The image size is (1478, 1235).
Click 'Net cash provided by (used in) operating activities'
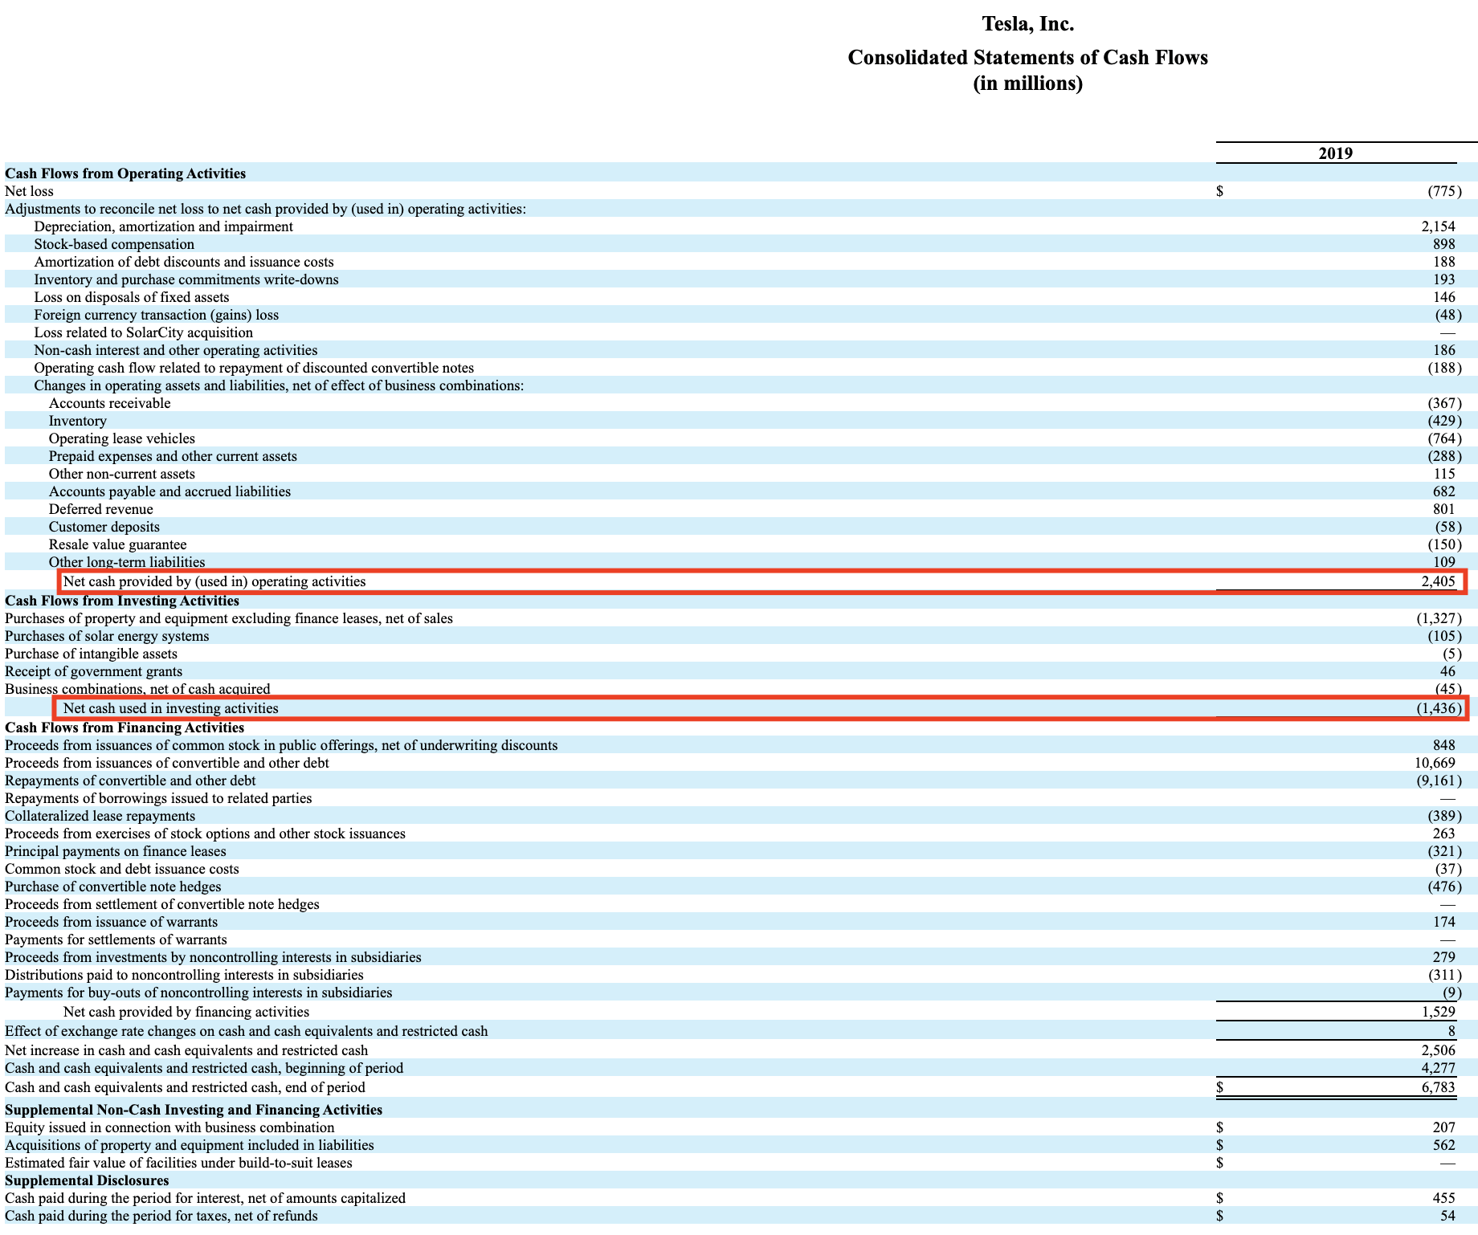pyautogui.click(x=214, y=581)
